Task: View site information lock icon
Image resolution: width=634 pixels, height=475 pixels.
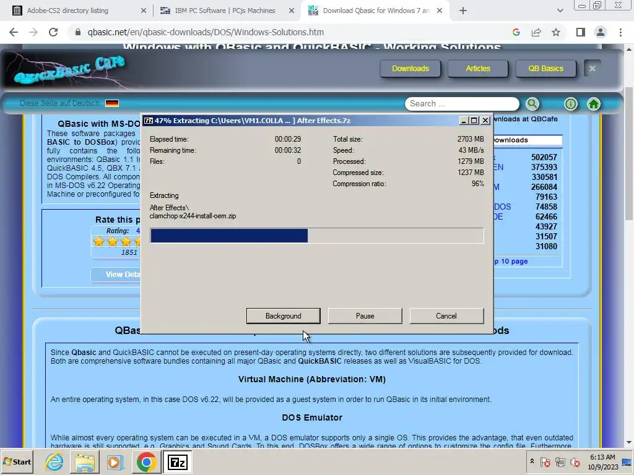Action: [78, 32]
